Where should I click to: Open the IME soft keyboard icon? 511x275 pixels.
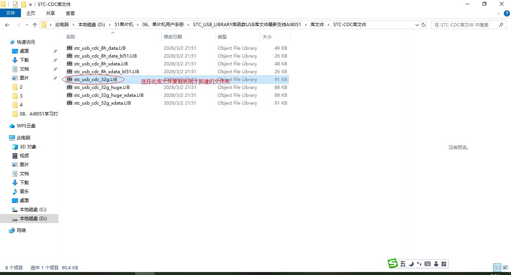click(x=428, y=264)
